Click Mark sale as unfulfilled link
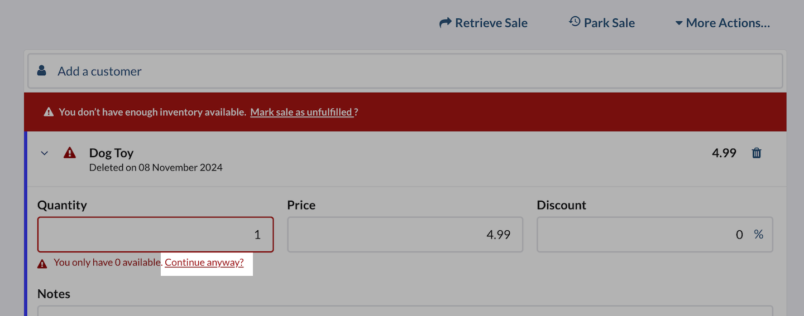804x316 pixels. [x=301, y=112]
